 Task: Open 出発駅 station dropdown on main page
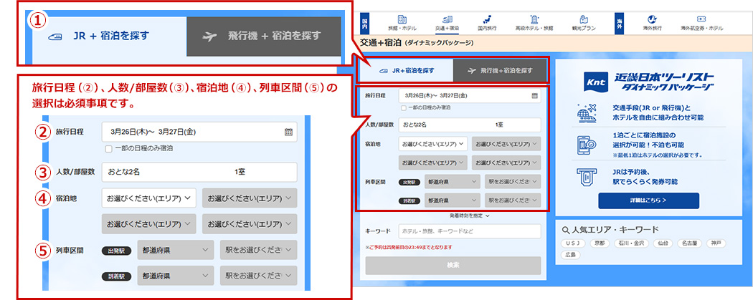pyautogui.click(x=513, y=182)
